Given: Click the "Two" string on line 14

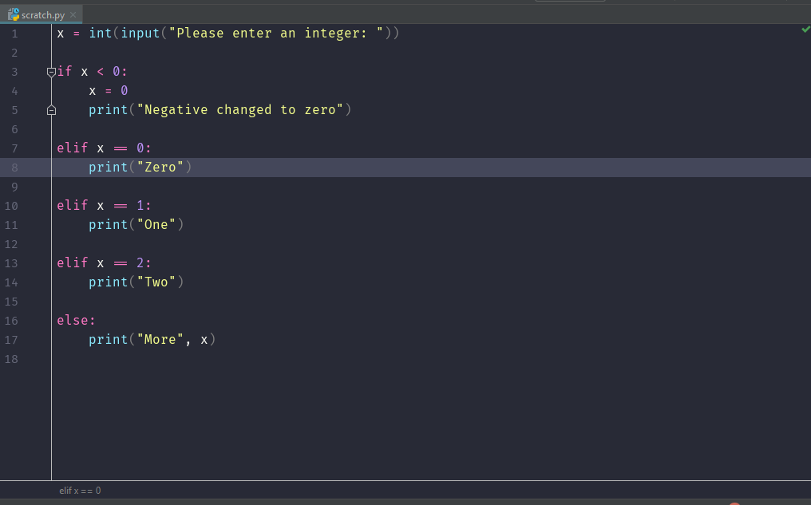Looking at the screenshot, I should 156,282.
